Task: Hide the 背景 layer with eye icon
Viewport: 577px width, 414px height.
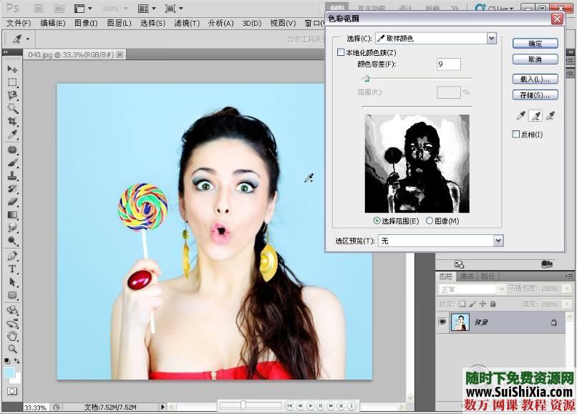Action: (442, 322)
